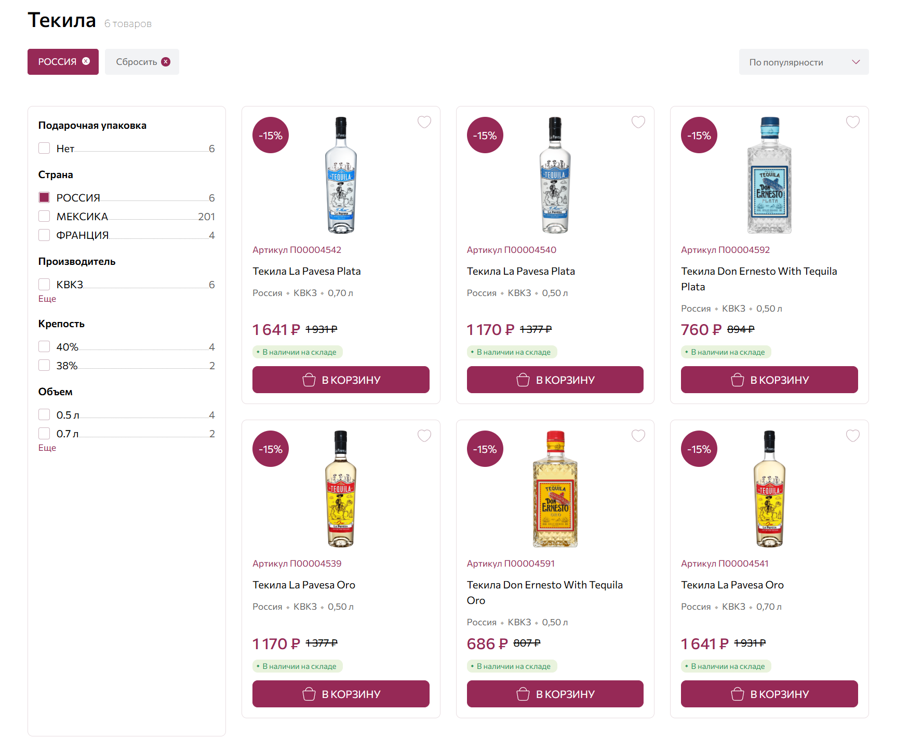This screenshot has width=922, height=738.
Task: Click heart icon on Don Ernesto Oro
Action: [638, 436]
